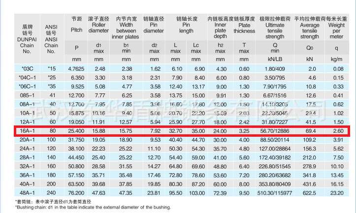
Task: Click the '28A–1' chain number cell
Action: pyautogui.click(x=27, y=157)
